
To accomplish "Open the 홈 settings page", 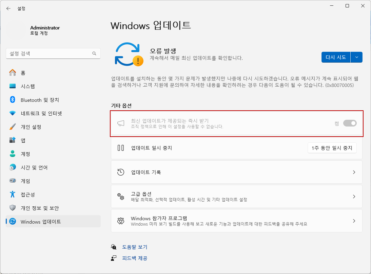I will coord(53,72).
